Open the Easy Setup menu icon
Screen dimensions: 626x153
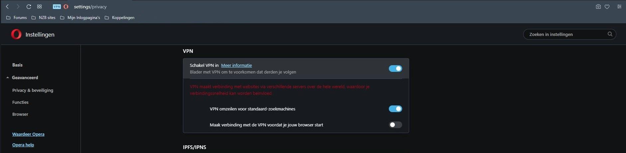tap(619, 7)
